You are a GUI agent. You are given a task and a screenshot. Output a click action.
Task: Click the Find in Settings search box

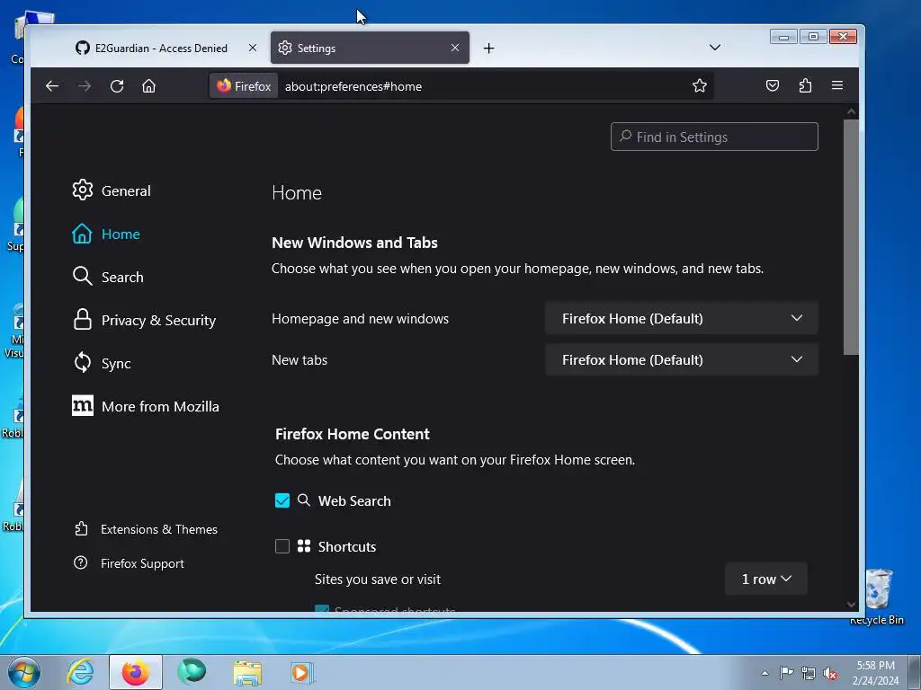tap(714, 137)
